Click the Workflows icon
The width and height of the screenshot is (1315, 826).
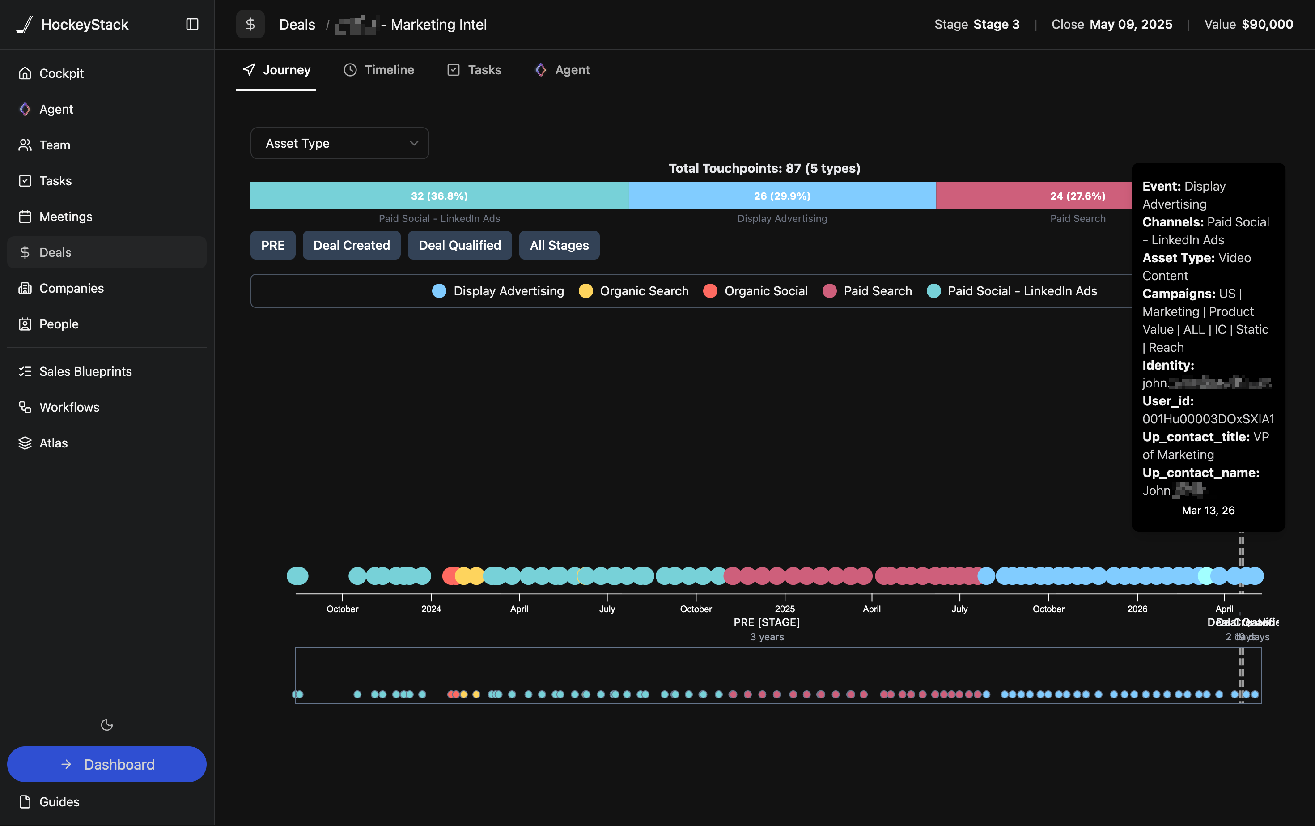25,407
